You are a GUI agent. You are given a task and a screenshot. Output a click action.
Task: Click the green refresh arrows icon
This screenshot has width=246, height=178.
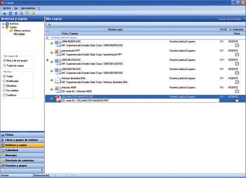coord(49,25)
